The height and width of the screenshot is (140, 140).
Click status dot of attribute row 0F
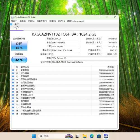click(13, 114)
